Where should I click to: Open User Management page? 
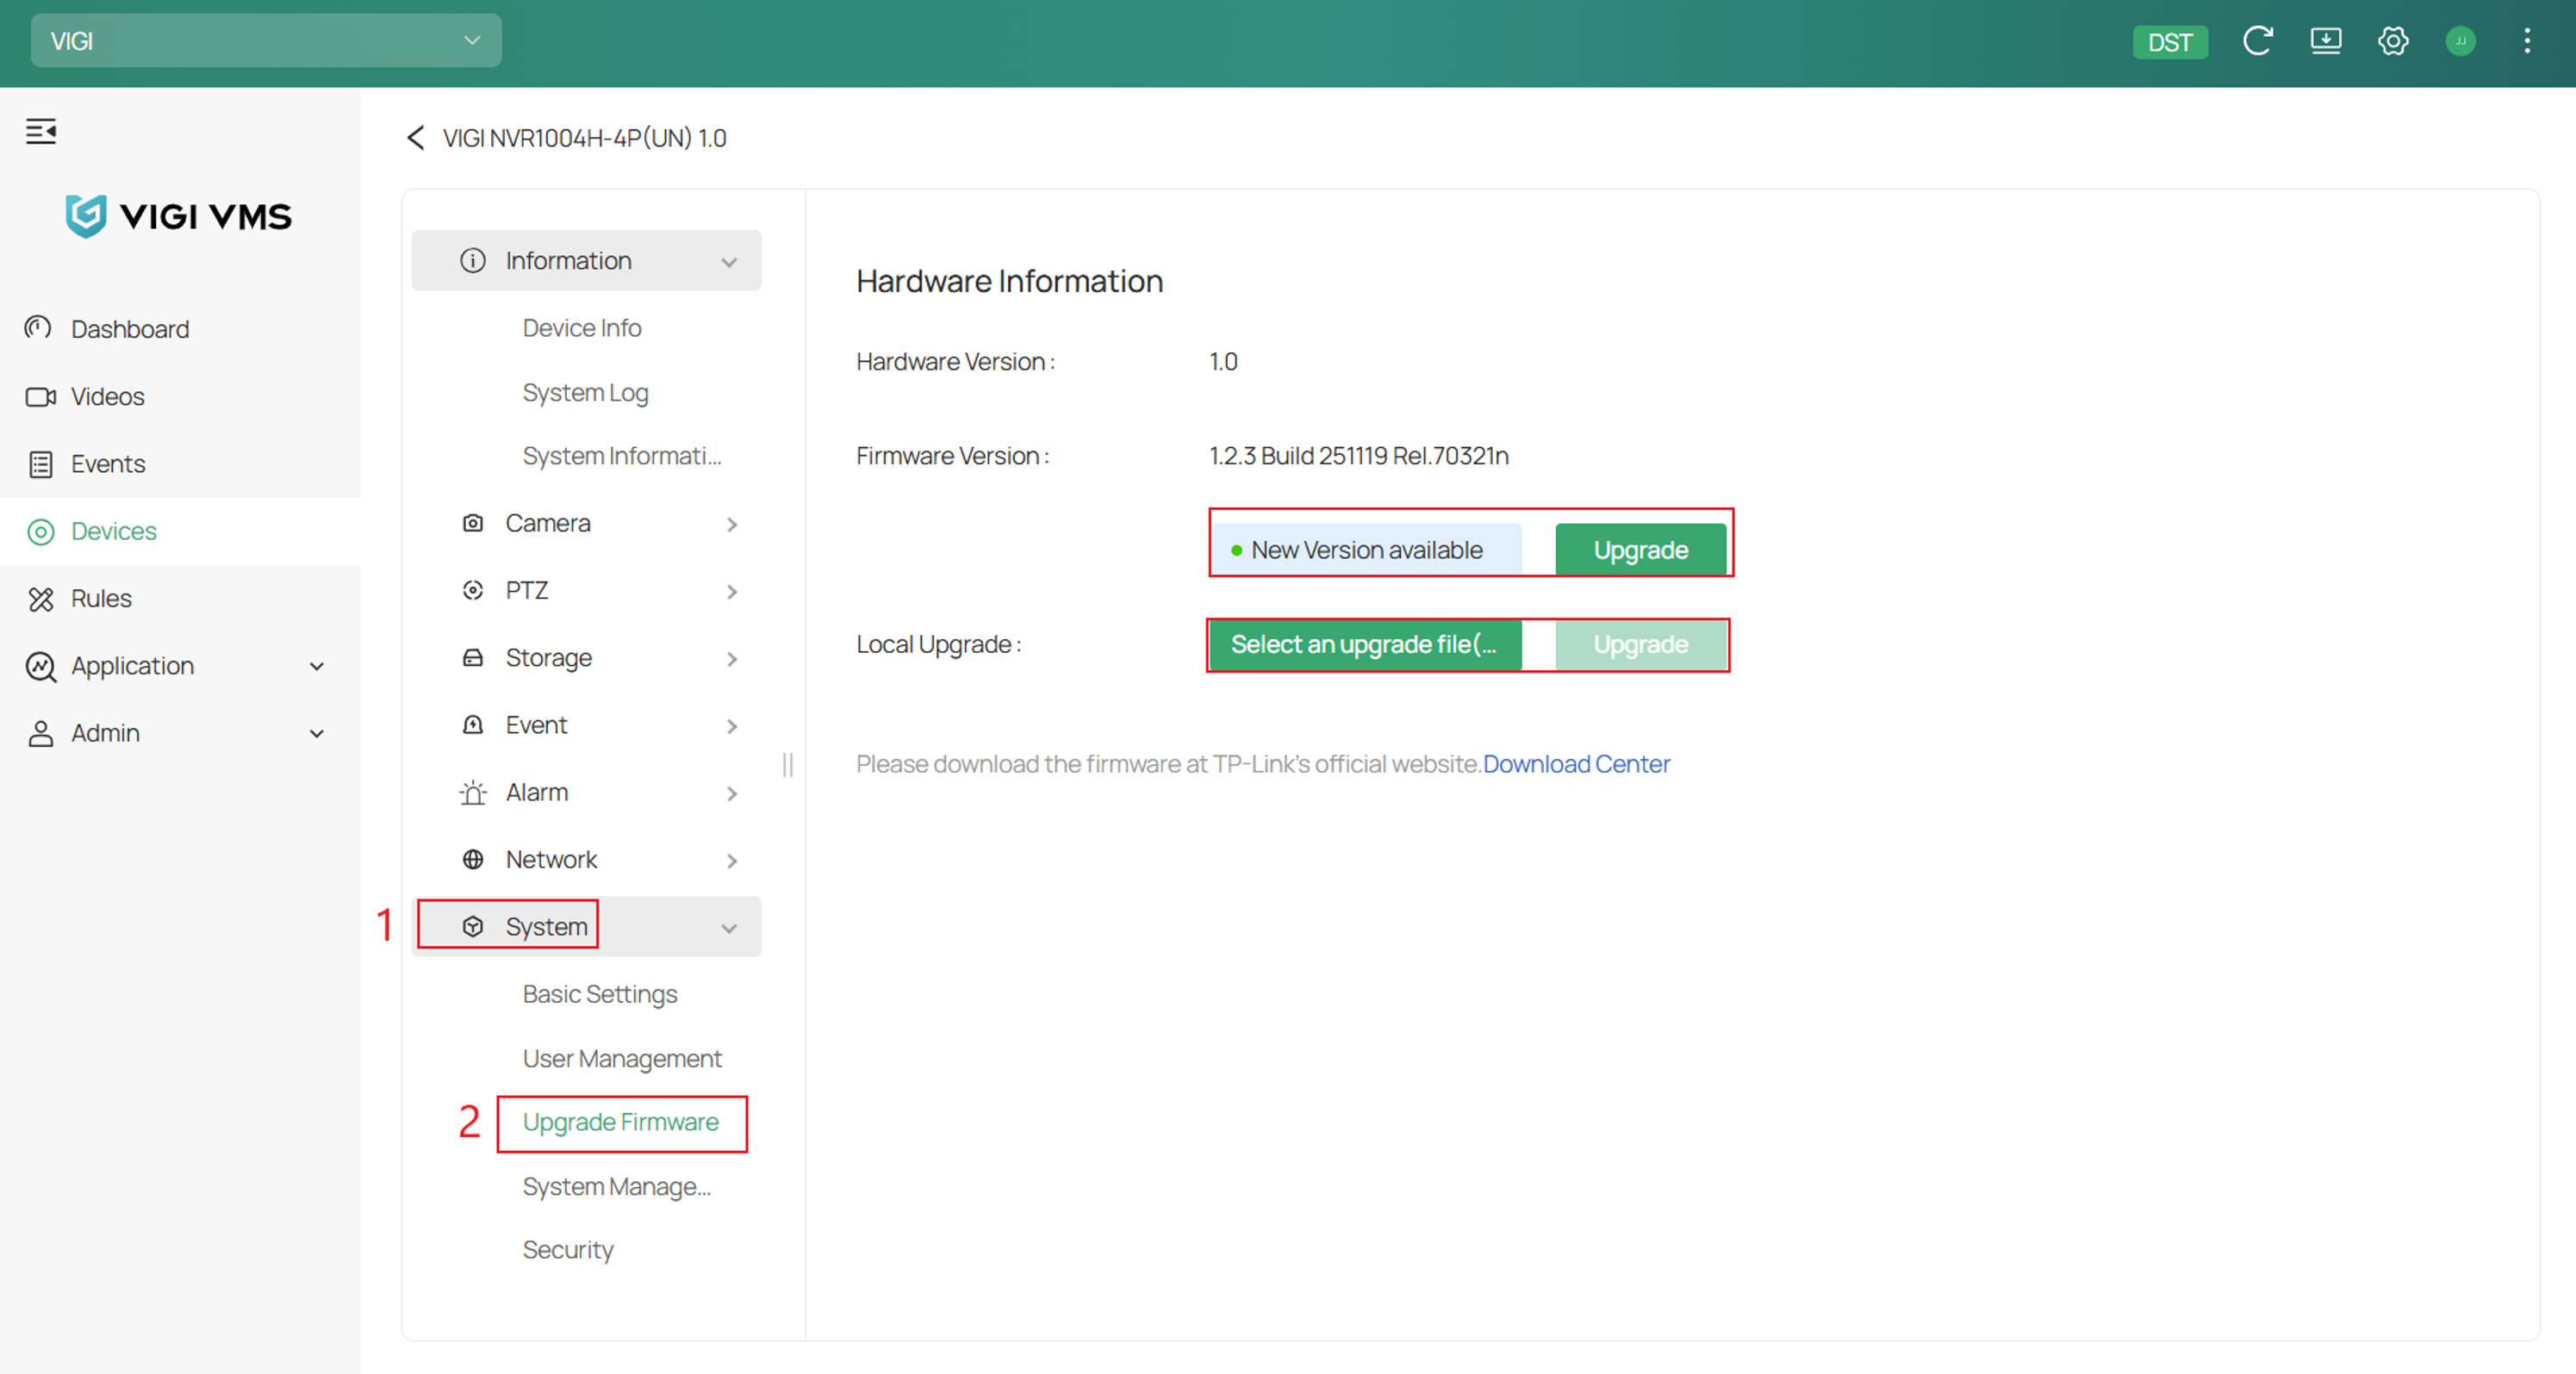622,1059
